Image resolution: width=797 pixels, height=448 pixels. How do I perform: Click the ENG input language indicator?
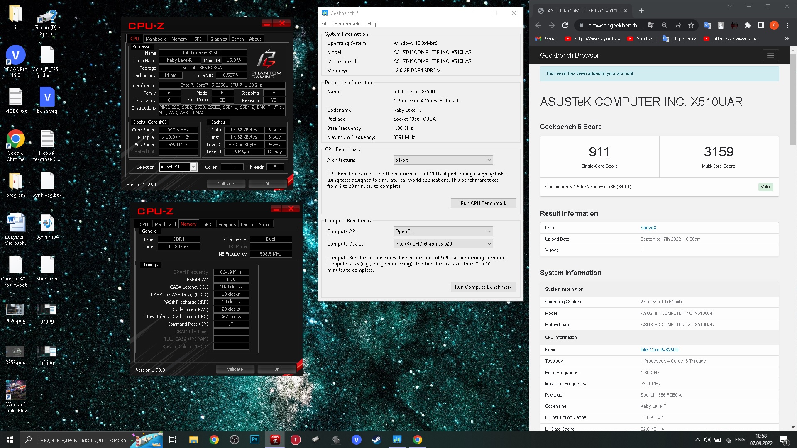[x=740, y=440]
